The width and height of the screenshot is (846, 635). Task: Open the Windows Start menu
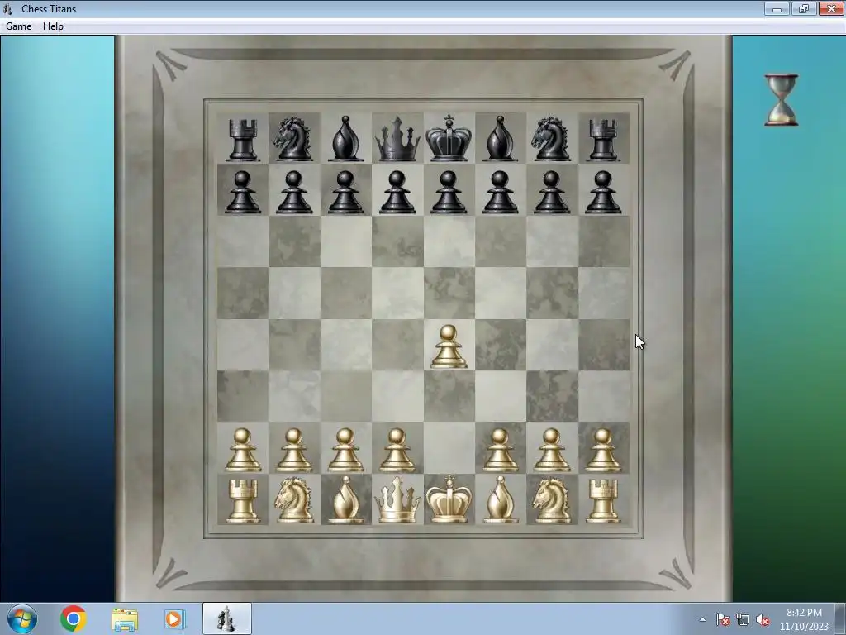tap(22, 618)
